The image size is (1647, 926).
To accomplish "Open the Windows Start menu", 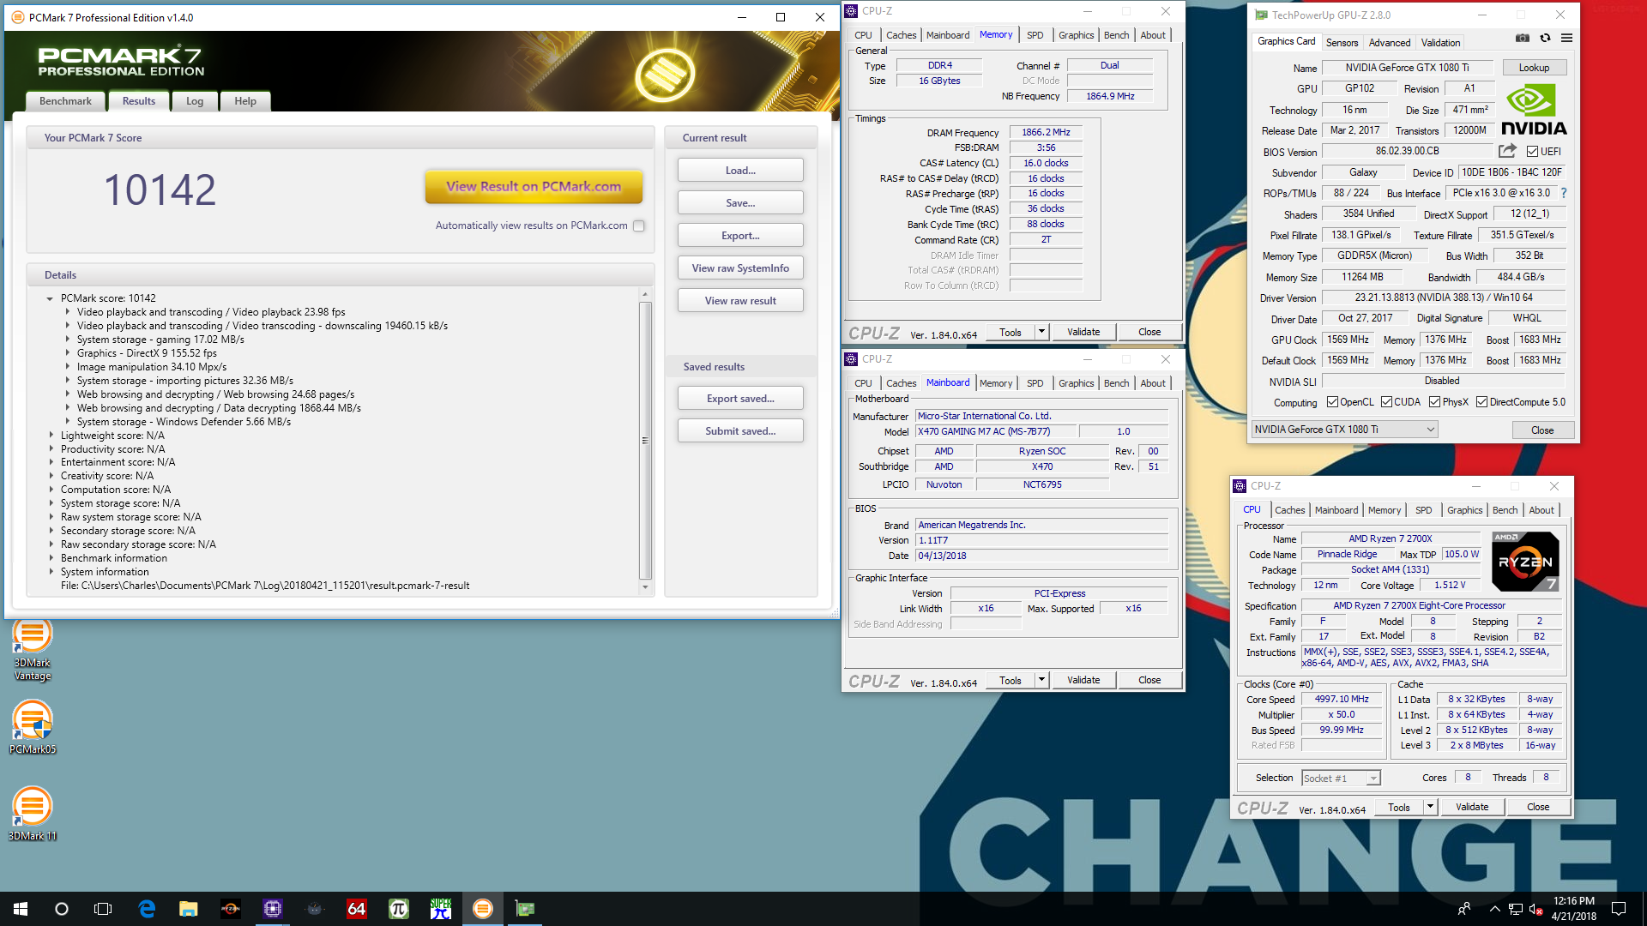I will 21,909.
